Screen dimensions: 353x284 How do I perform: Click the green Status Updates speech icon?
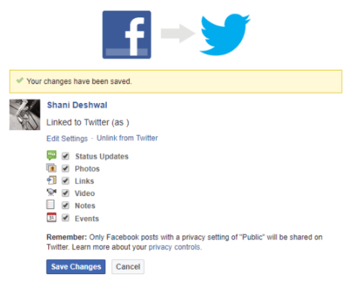coord(52,156)
